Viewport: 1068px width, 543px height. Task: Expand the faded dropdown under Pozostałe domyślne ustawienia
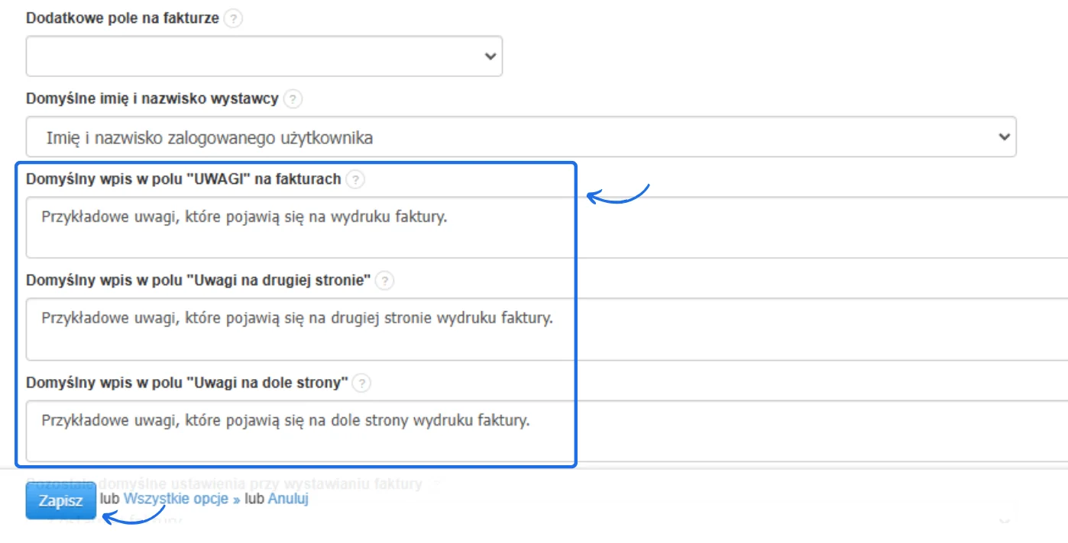tap(521, 519)
